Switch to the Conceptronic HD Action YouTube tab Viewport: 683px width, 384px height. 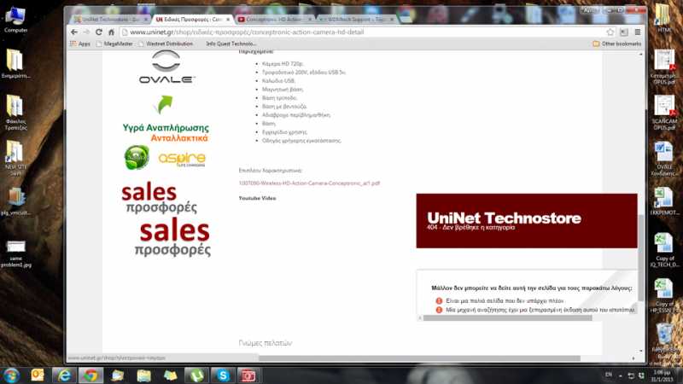(x=272, y=20)
